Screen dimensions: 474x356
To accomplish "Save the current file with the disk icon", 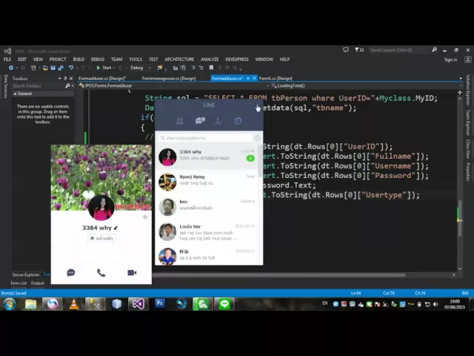I will click(x=53, y=67).
